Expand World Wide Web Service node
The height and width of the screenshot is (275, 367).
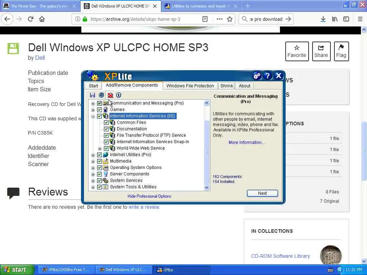(100, 149)
